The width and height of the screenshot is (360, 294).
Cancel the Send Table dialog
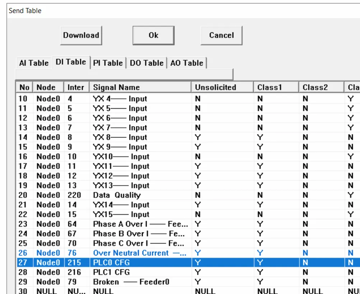pos(221,35)
